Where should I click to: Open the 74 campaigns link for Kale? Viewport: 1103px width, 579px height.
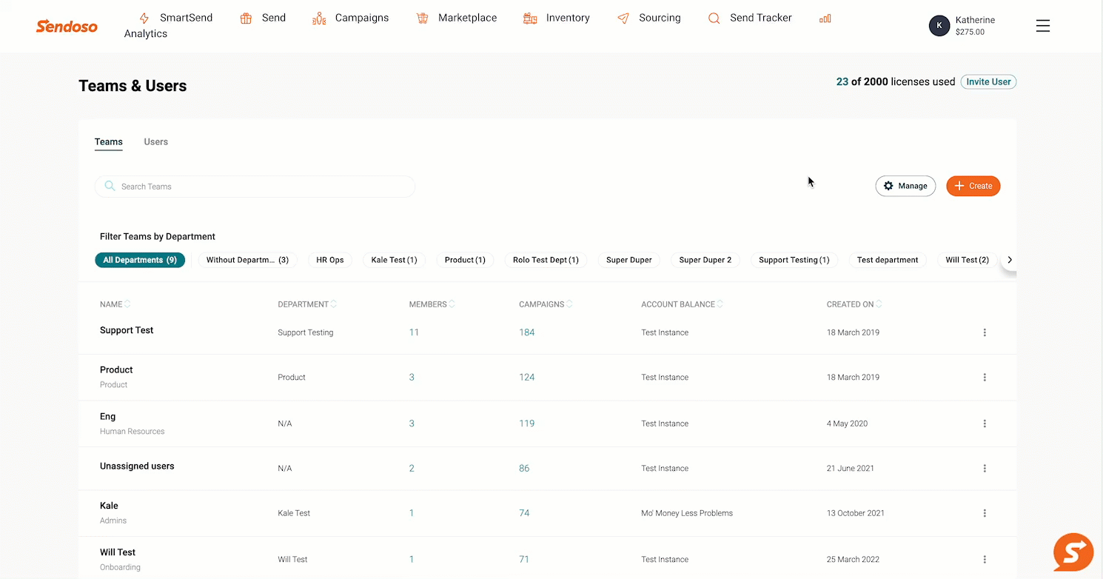[524, 513]
